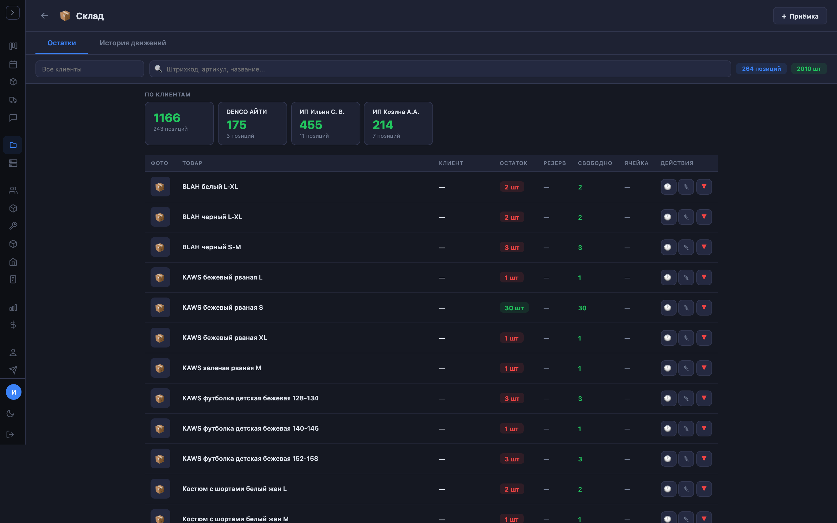Switch to История движений tab
The width and height of the screenshot is (837, 523).
click(x=133, y=43)
